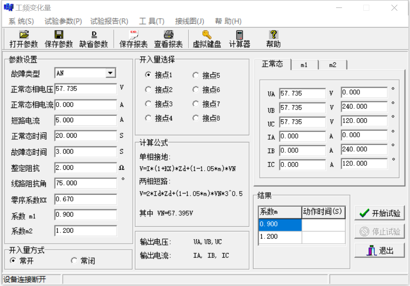Screen dimensions: 410x286
Task: Click the 帮助 question mark icon
Action: [273, 35]
